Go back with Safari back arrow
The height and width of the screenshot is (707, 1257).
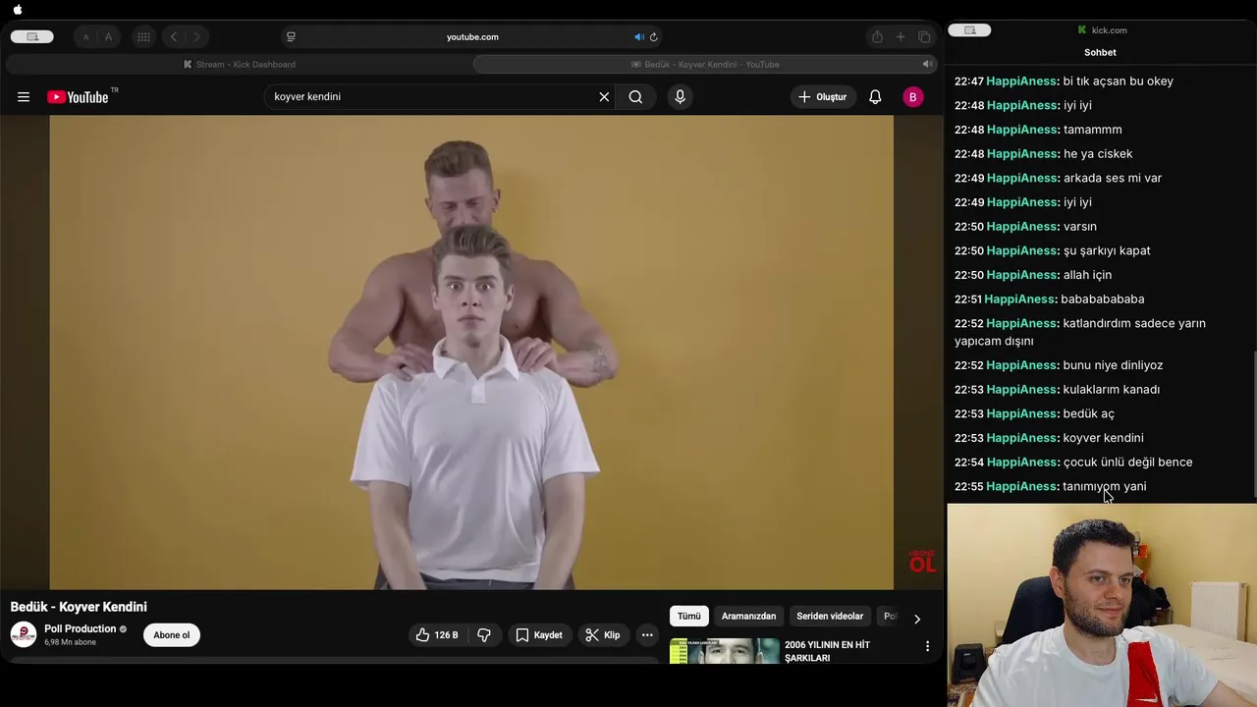tap(174, 37)
